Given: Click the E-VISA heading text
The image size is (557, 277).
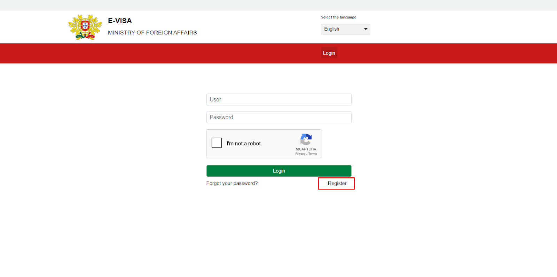Looking at the screenshot, I should (120, 21).
